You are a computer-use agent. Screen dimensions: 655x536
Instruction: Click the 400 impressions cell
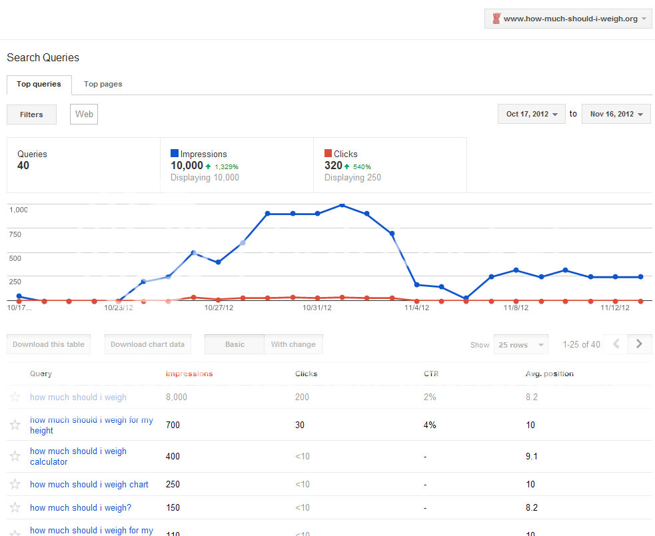click(x=173, y=456)
